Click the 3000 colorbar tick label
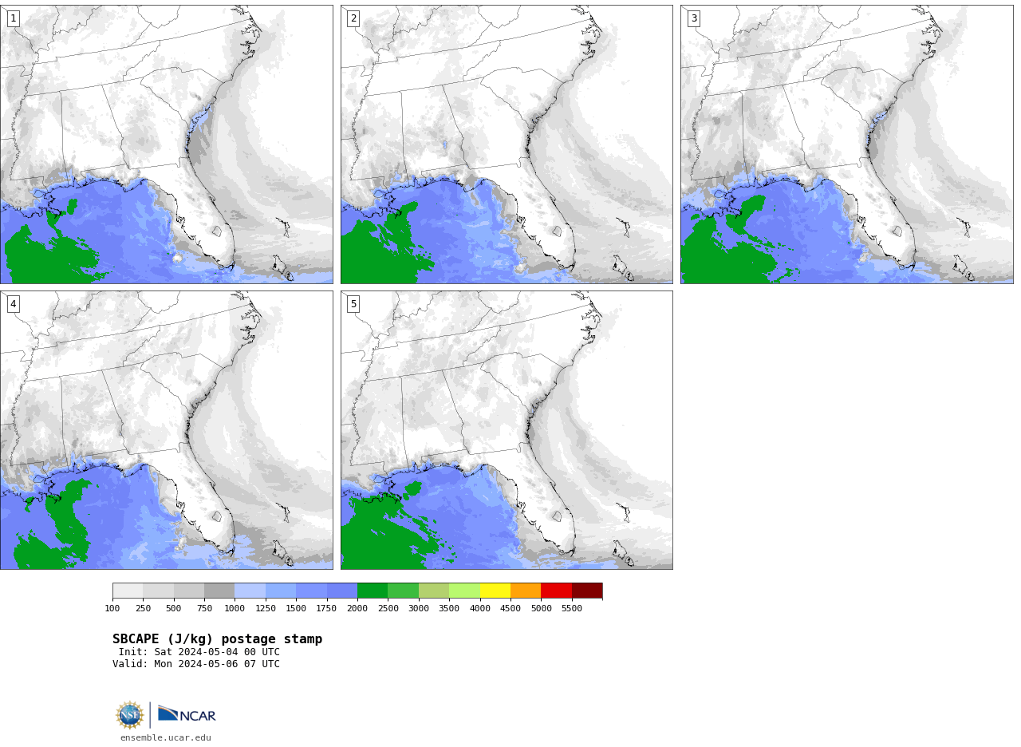 point(419,608)
